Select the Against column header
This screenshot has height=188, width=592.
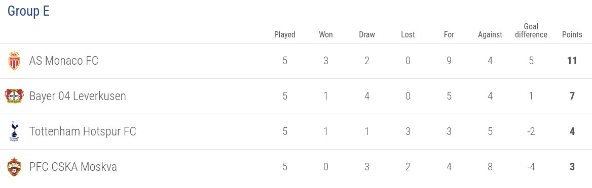490,35
